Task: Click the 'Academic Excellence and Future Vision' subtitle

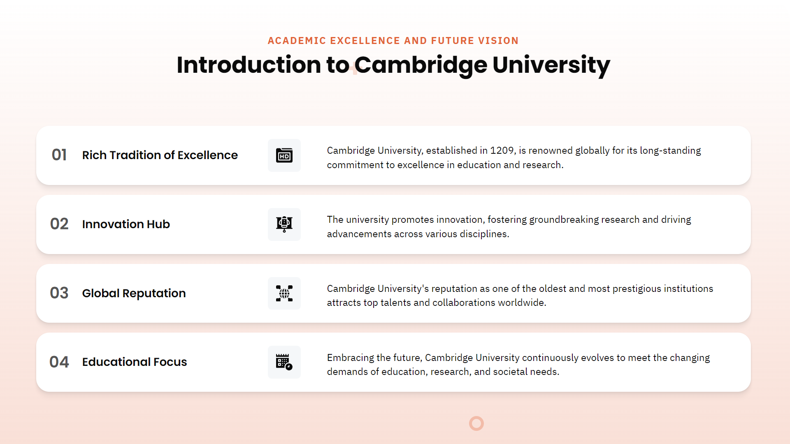Action: click(393, 41)
